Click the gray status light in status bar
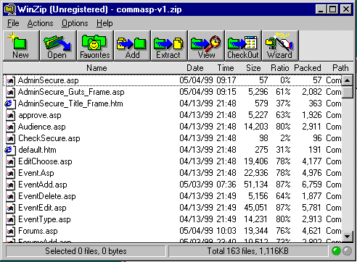357x262 pixels. (347, 251)
